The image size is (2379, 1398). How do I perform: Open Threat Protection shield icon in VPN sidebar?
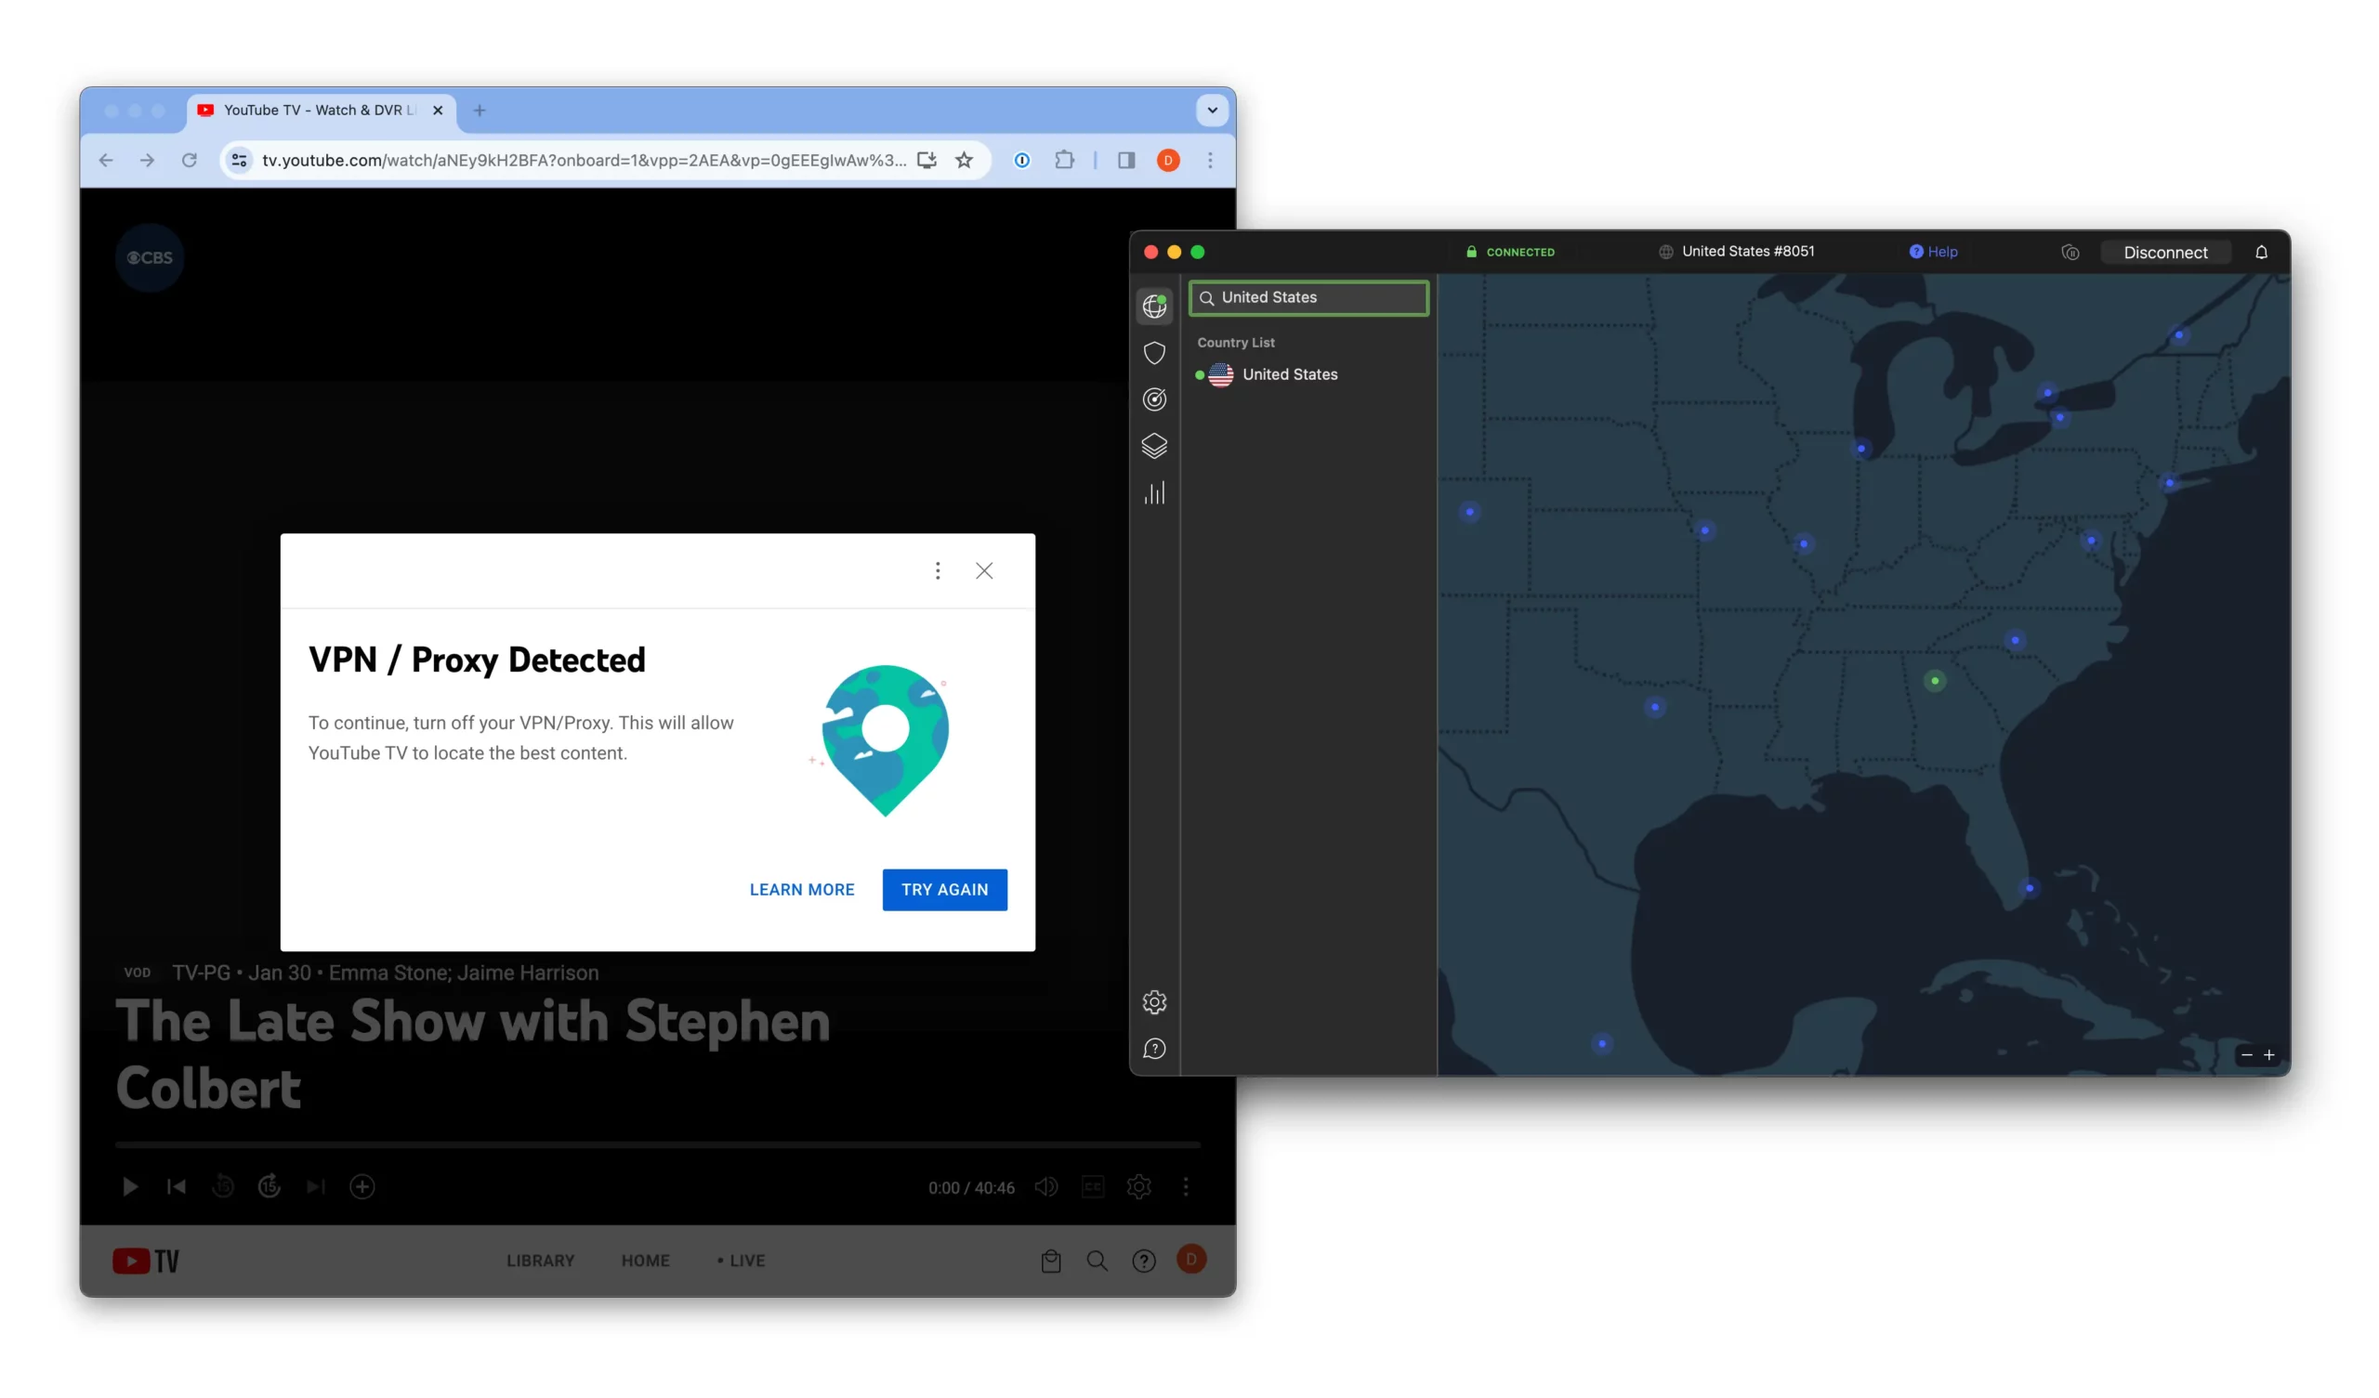click(x=1153, y=353)
